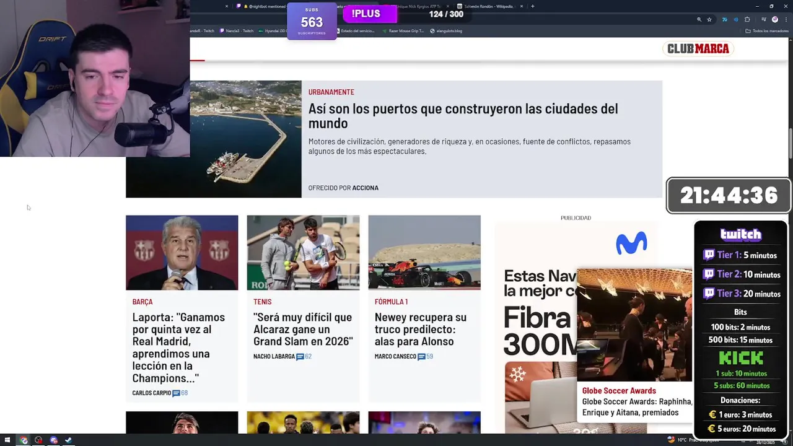The width and height of the screenshot is (793, 446).
Task: Click the Movistar logo in the ad
Action: (x=631, y=243)
